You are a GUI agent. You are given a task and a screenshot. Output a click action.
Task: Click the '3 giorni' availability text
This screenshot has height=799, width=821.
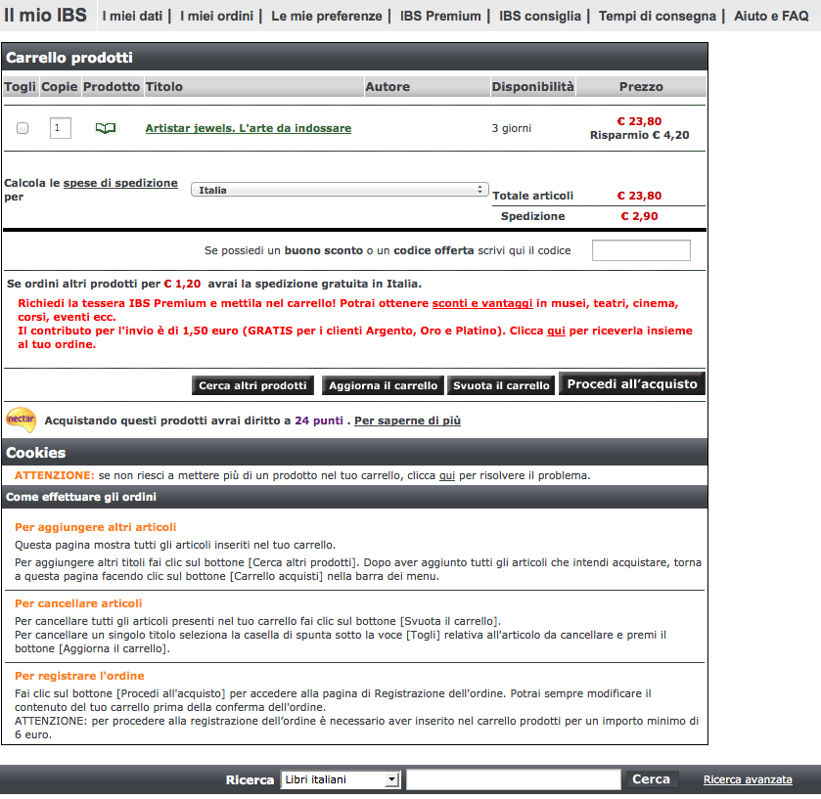[511, 128]
